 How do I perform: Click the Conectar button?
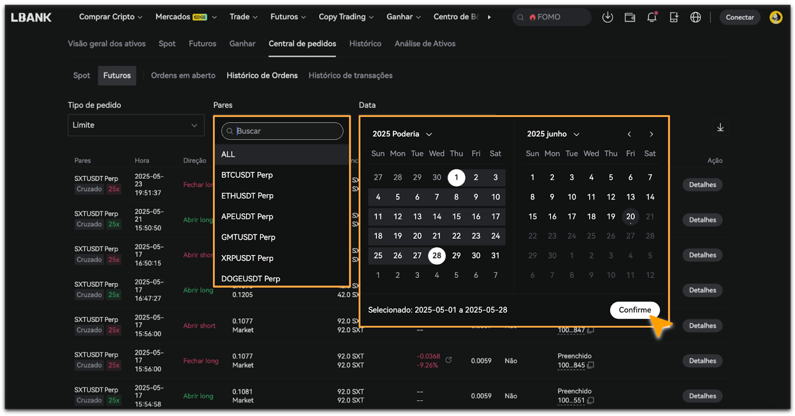click(739, 17)
